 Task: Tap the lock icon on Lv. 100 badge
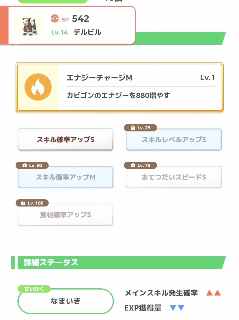pos(23,203)
